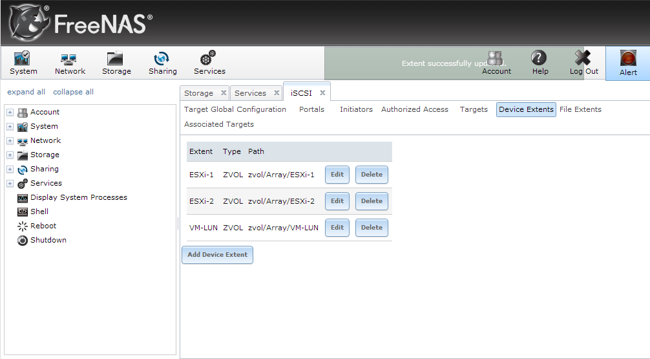Click the Log Out icon
The width and height of the screenshot is (650, 359).
click(x=583, y=63)
